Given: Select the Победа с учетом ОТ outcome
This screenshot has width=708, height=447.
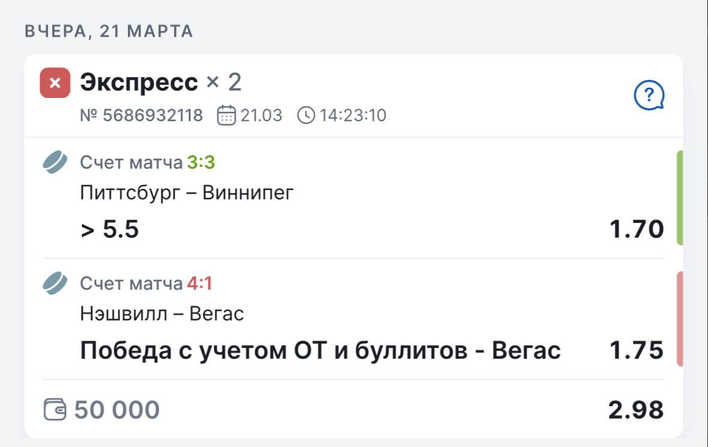Looking at the screenshot, I should [x=320, y=350].
